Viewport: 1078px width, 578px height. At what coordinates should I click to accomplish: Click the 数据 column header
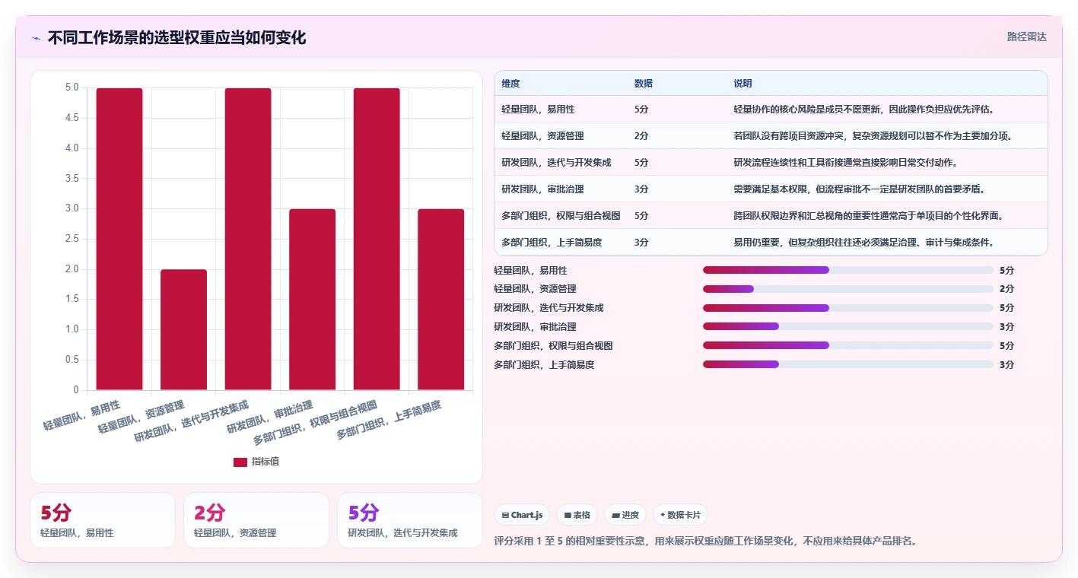[x=643, y=83]
